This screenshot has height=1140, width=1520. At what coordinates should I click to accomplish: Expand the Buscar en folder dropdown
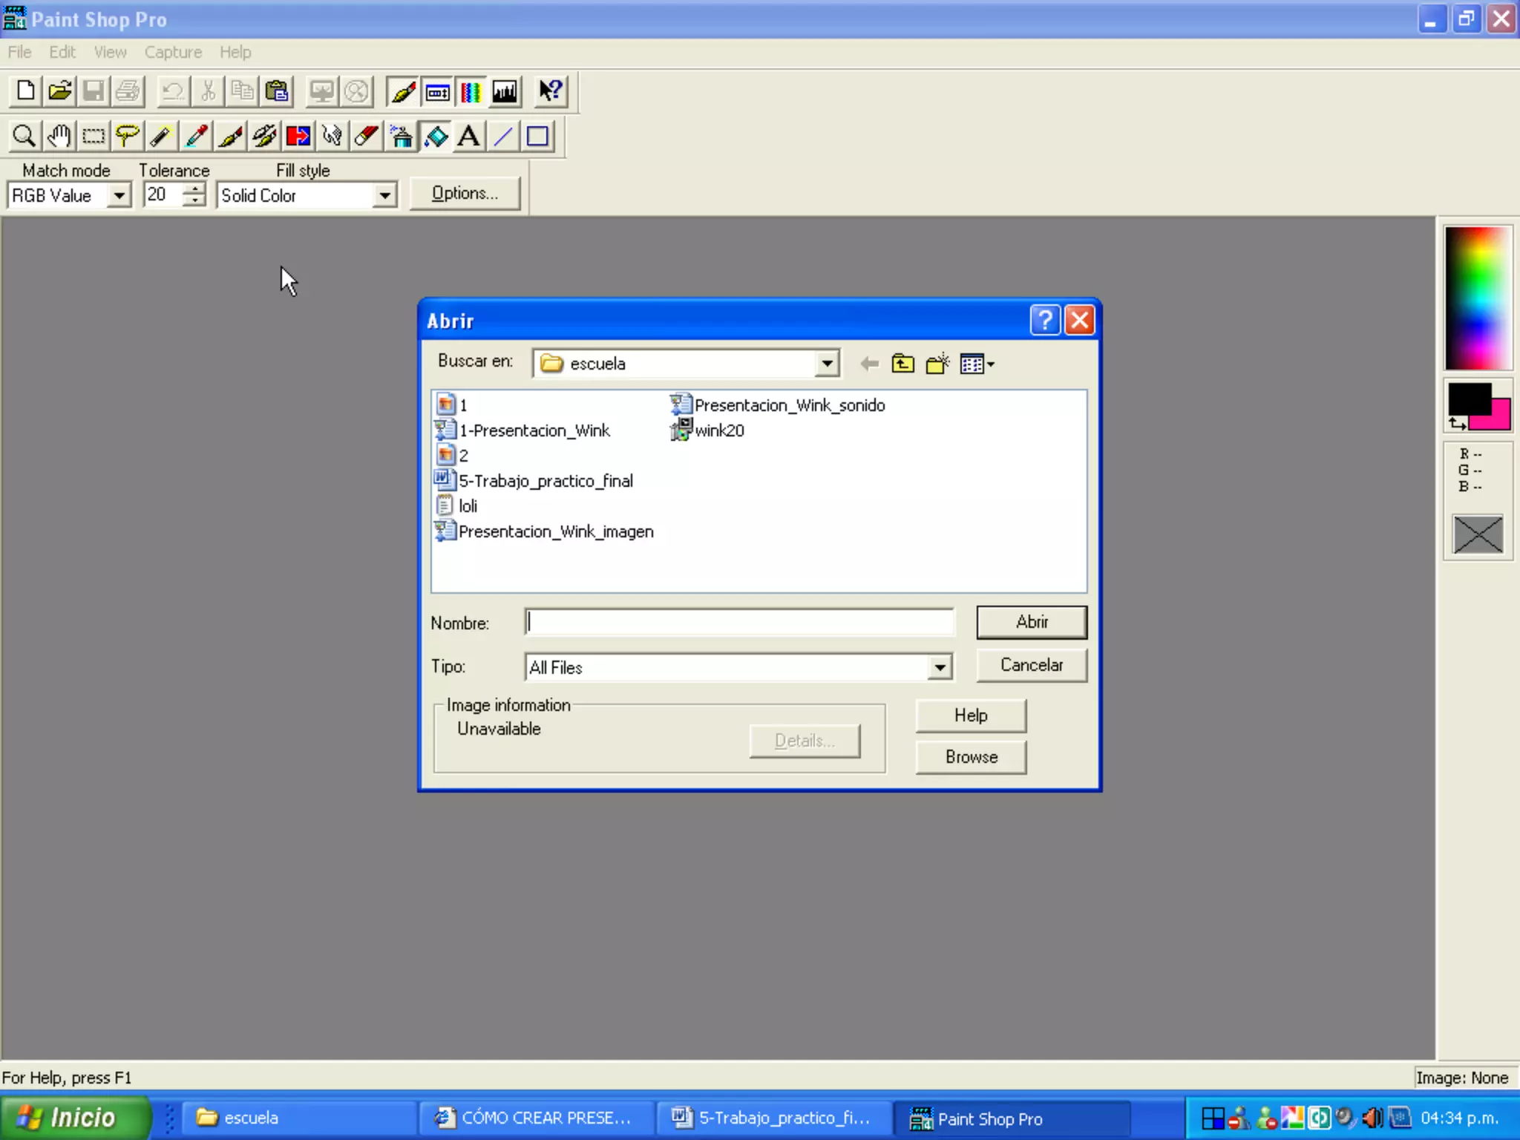(827, 364)
